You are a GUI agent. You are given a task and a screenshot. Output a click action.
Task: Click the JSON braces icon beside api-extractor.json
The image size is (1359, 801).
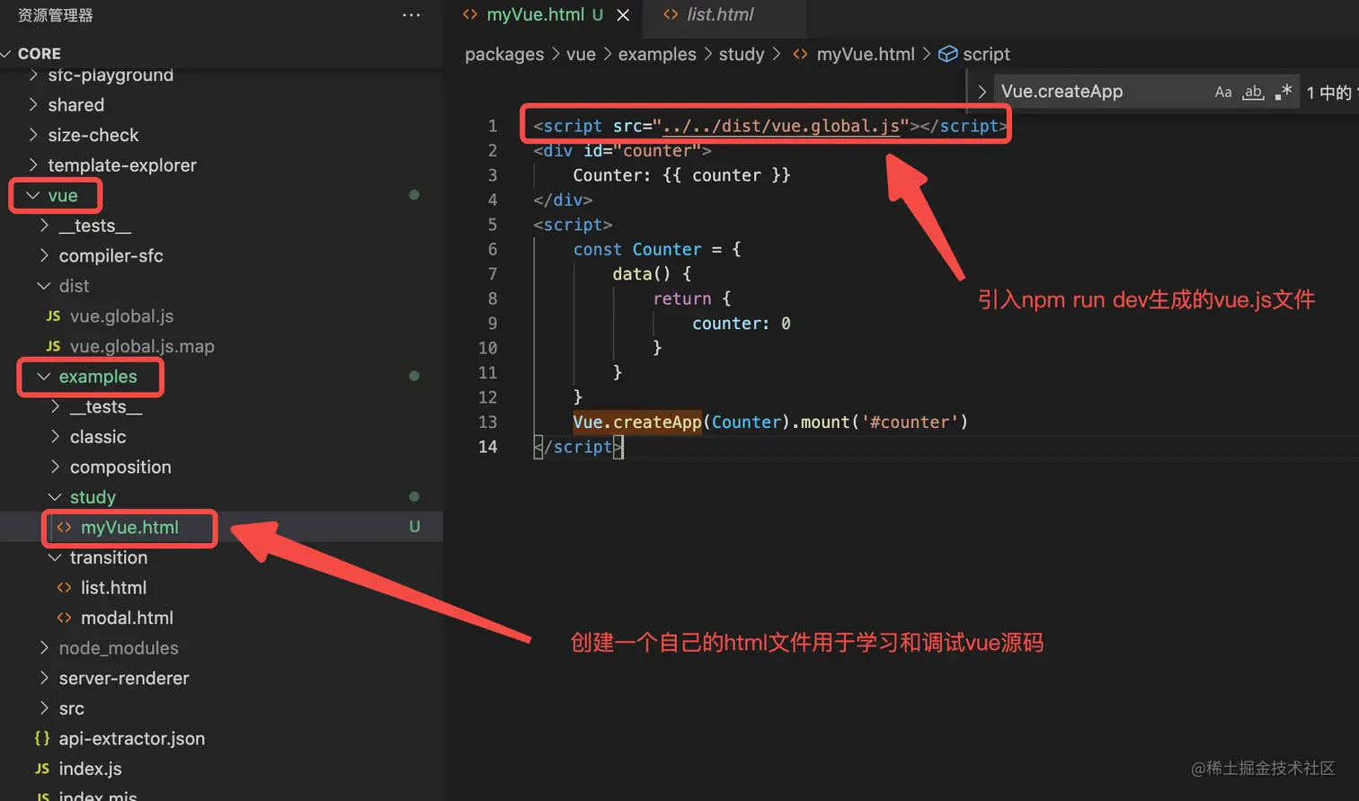click(x=42, y=738)
